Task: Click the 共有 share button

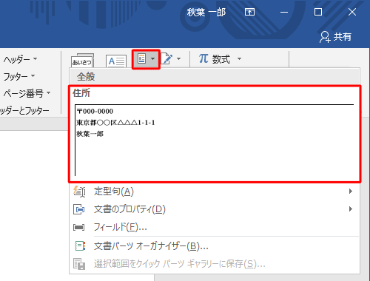Action: tap(335, 37)
